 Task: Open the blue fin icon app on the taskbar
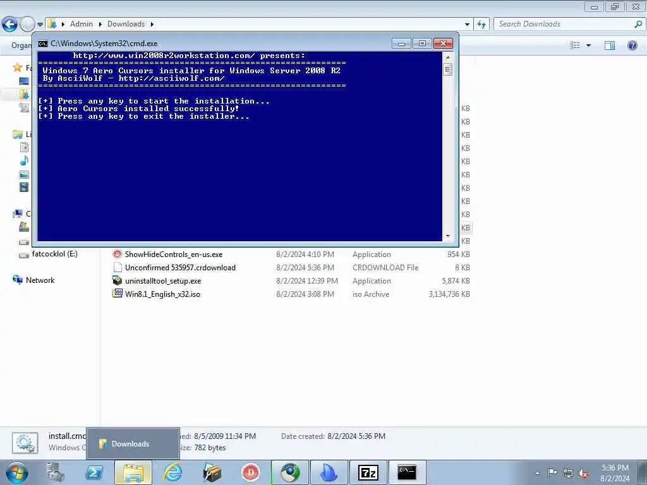point(329,472)
